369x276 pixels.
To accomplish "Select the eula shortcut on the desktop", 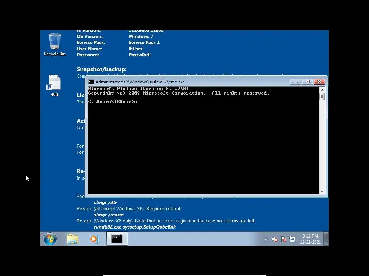I will (55, 86).
